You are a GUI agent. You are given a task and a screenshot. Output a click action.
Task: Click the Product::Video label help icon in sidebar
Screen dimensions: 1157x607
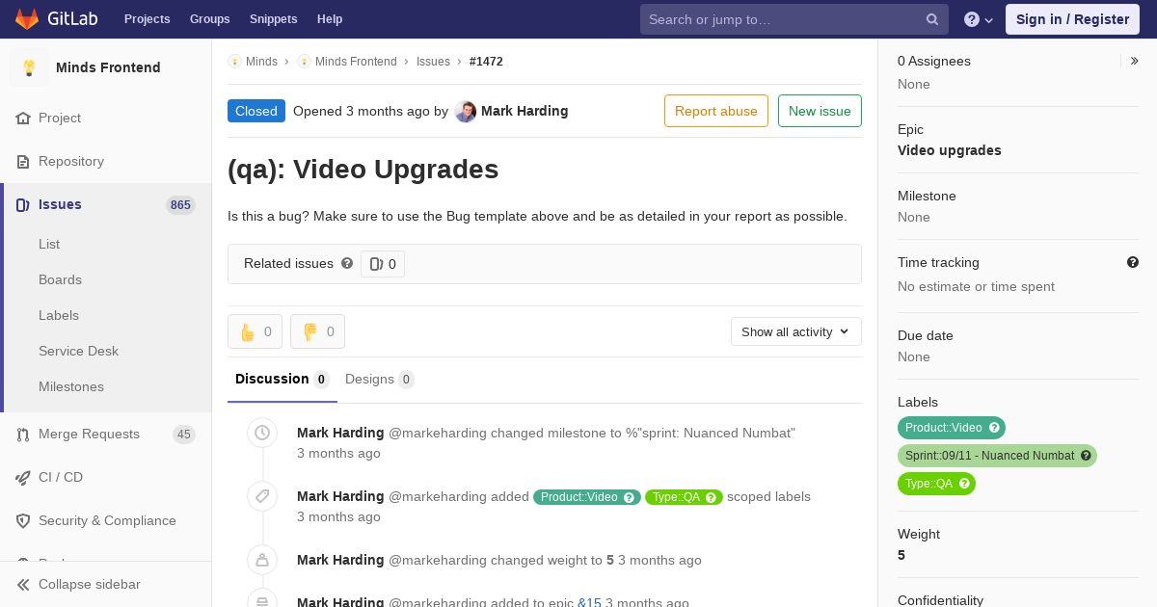click(995, 428)
